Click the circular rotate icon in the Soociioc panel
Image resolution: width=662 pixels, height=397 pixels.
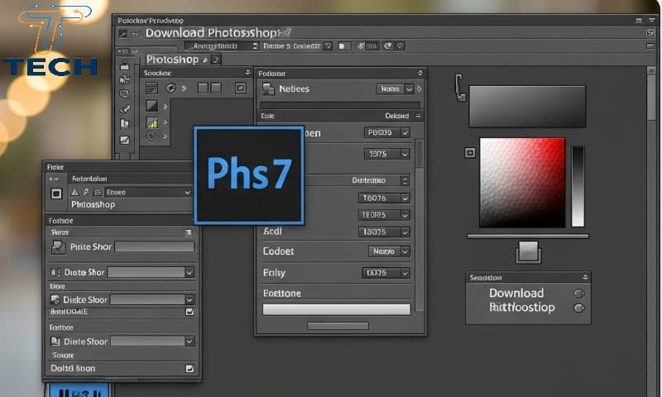click(171, 88)
